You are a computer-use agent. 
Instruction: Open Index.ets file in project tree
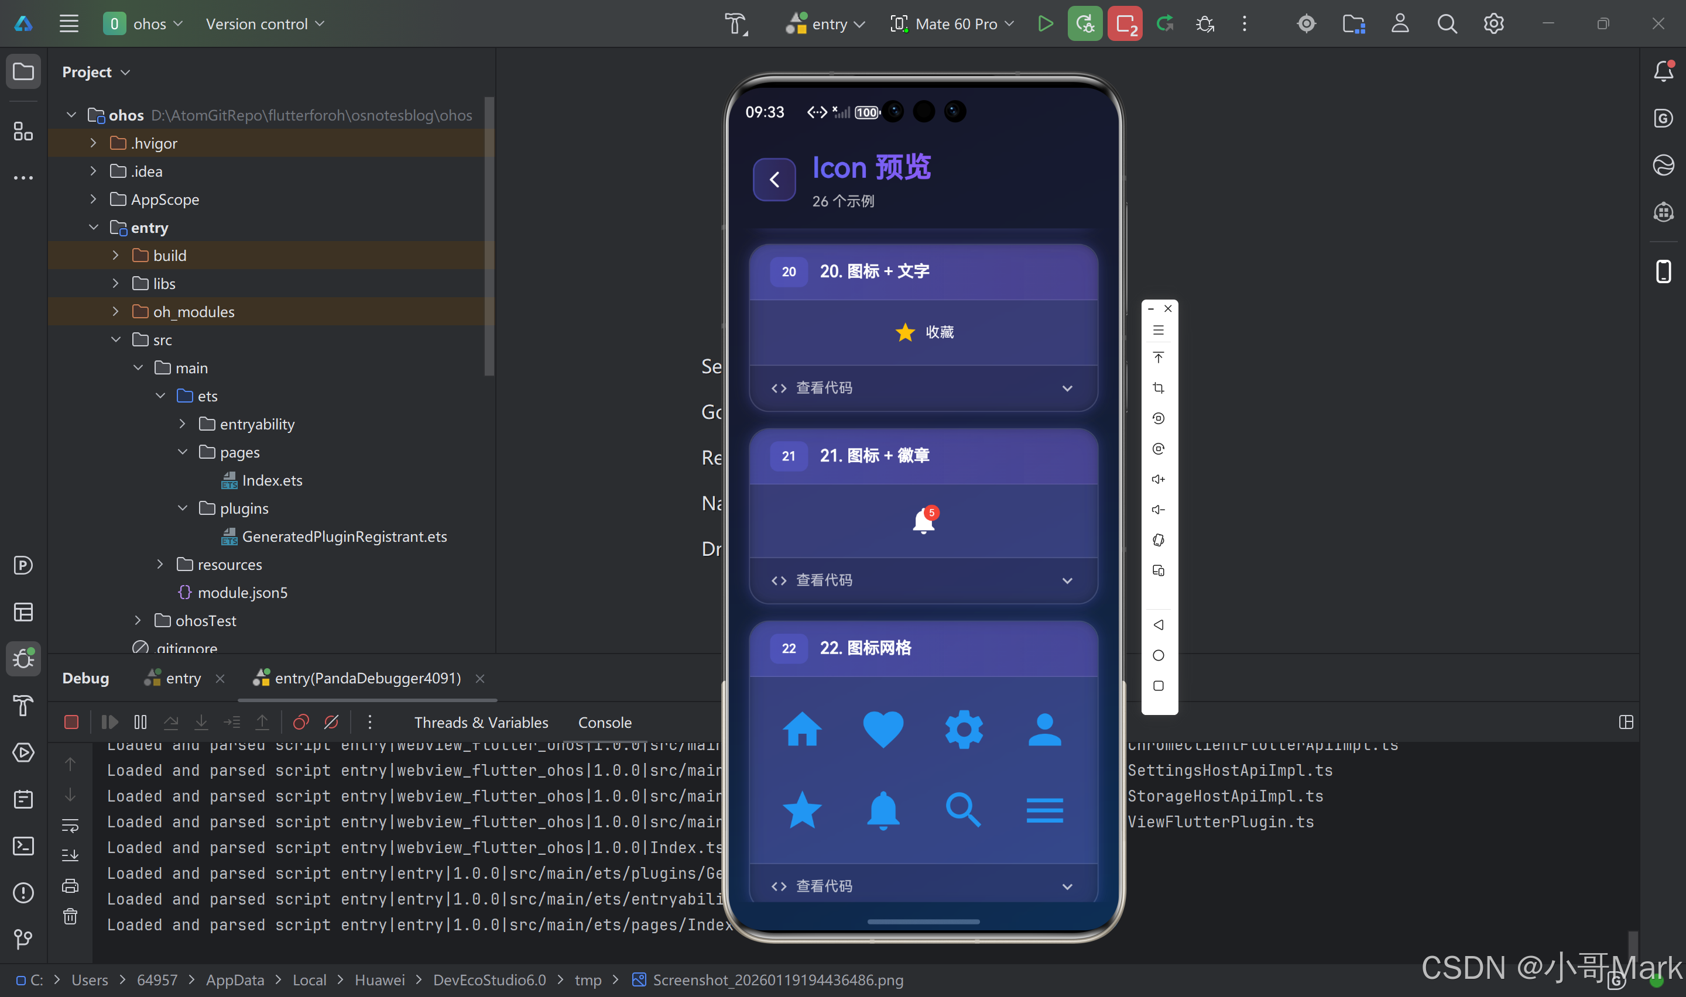coord(272,480)
